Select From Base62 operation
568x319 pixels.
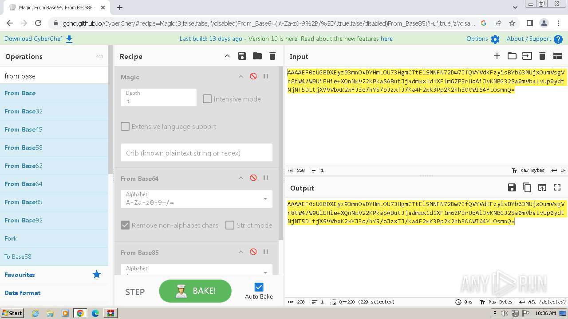tap(54, 166)
